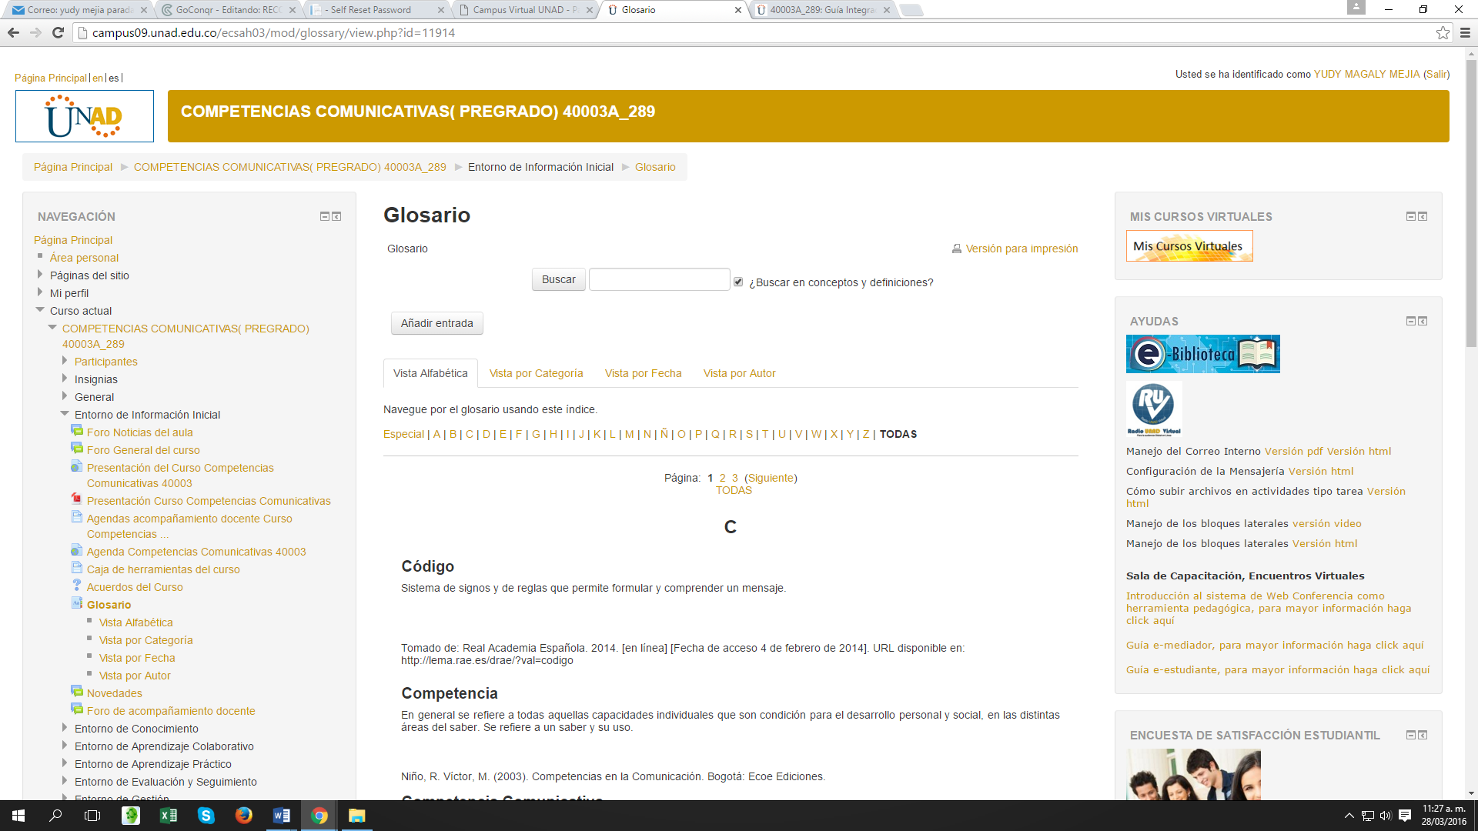Click the glossary search text field
Viewport: 1478px width, 831px height.
tap(659, 279)
